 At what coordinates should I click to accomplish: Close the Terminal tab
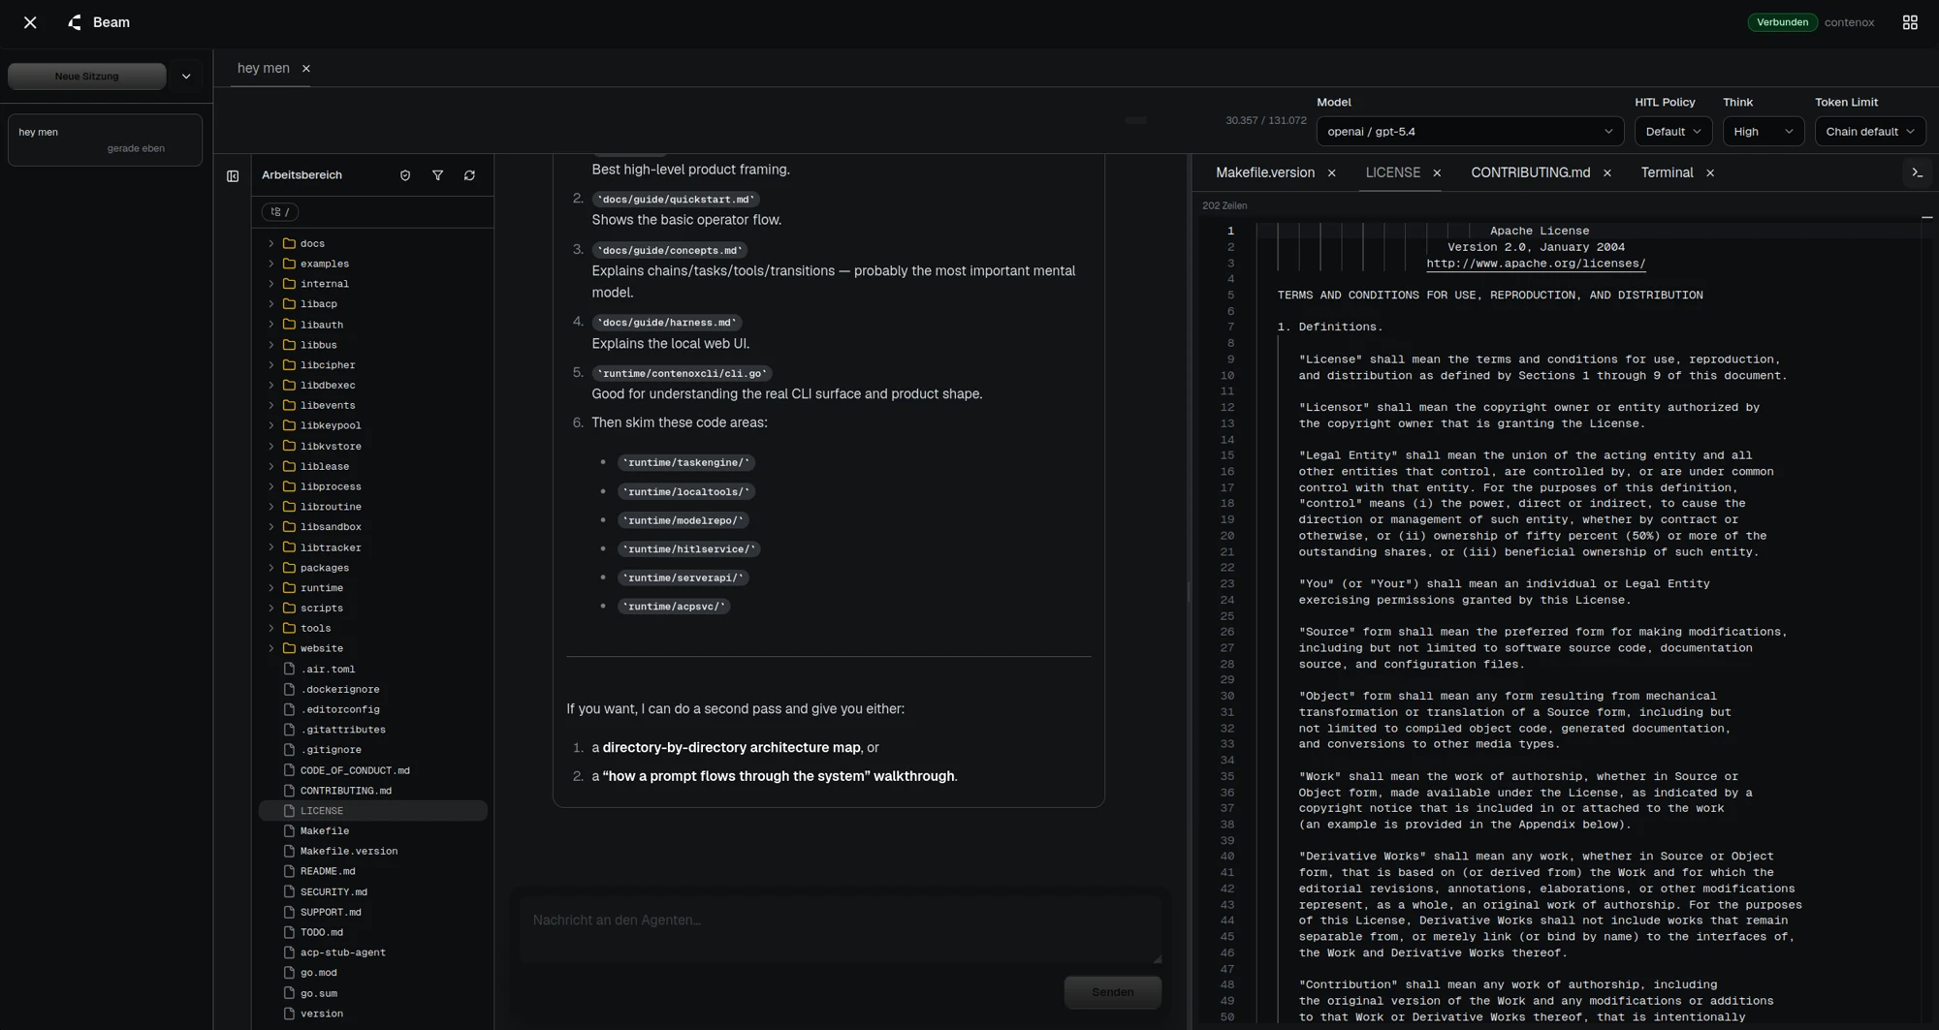click(x=1710, y=173)
